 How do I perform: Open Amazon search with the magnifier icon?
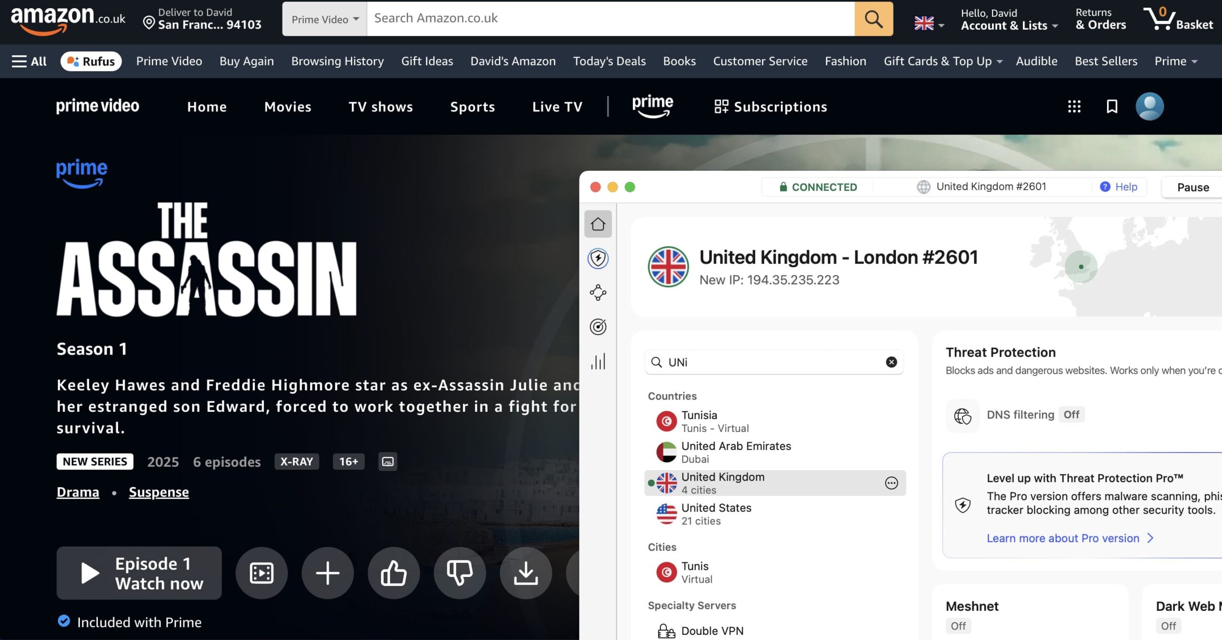873,19
